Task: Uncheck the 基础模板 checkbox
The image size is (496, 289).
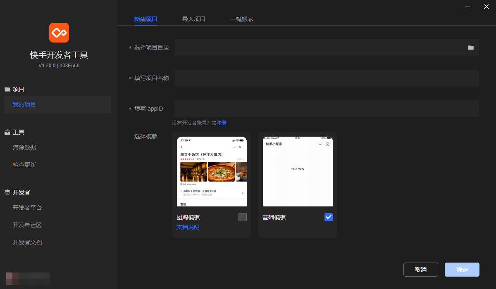Action: tap(329, 217)
